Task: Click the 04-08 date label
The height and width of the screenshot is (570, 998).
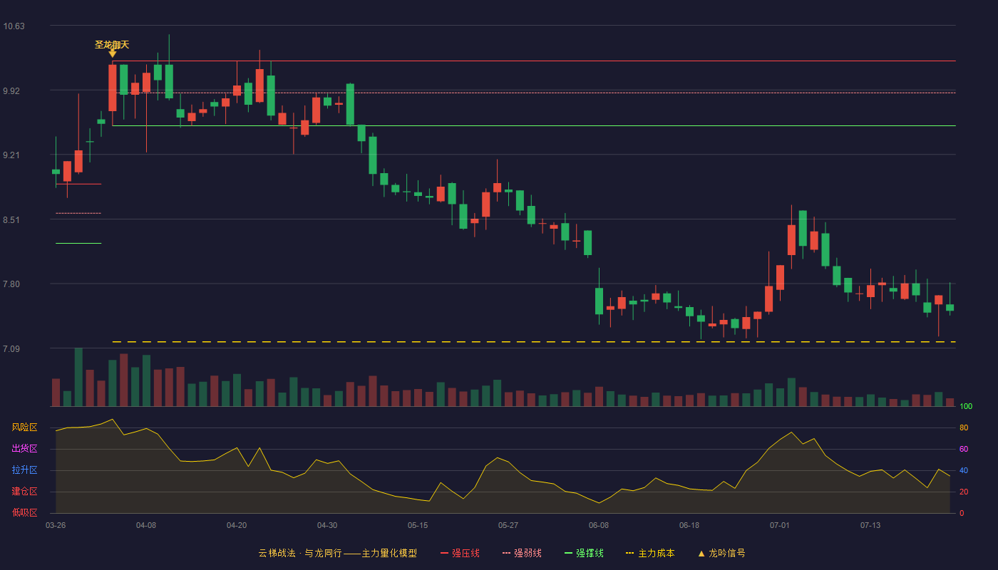Action: point(146,525)
